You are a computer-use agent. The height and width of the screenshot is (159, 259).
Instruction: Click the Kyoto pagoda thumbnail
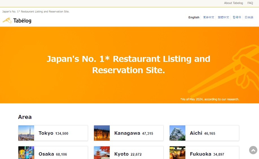coord(102,153)
